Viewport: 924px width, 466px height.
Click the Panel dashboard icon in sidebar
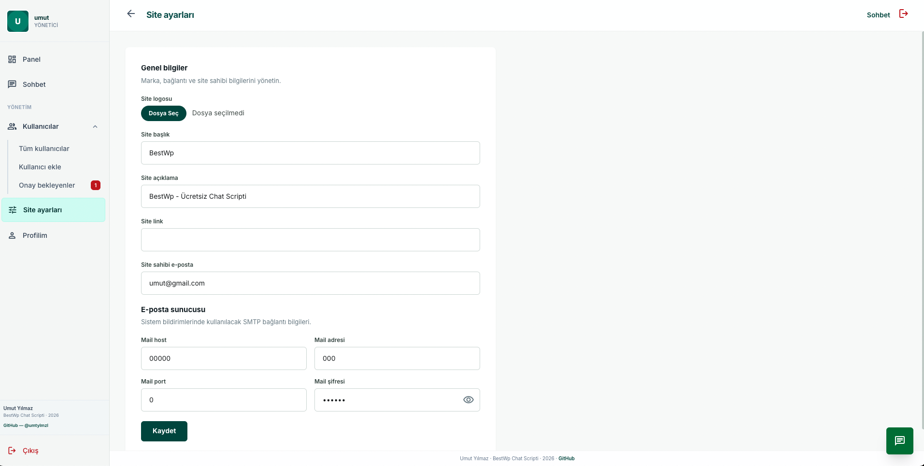[x=12, y=59]
